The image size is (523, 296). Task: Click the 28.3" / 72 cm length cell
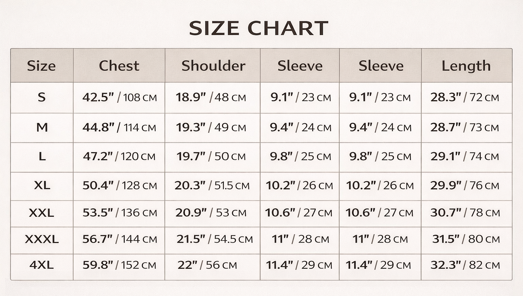click(x=464, y=98)
